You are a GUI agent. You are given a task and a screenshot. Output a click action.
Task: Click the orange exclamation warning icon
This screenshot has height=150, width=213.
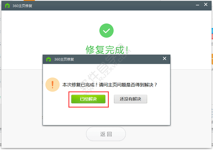point(52,85)
